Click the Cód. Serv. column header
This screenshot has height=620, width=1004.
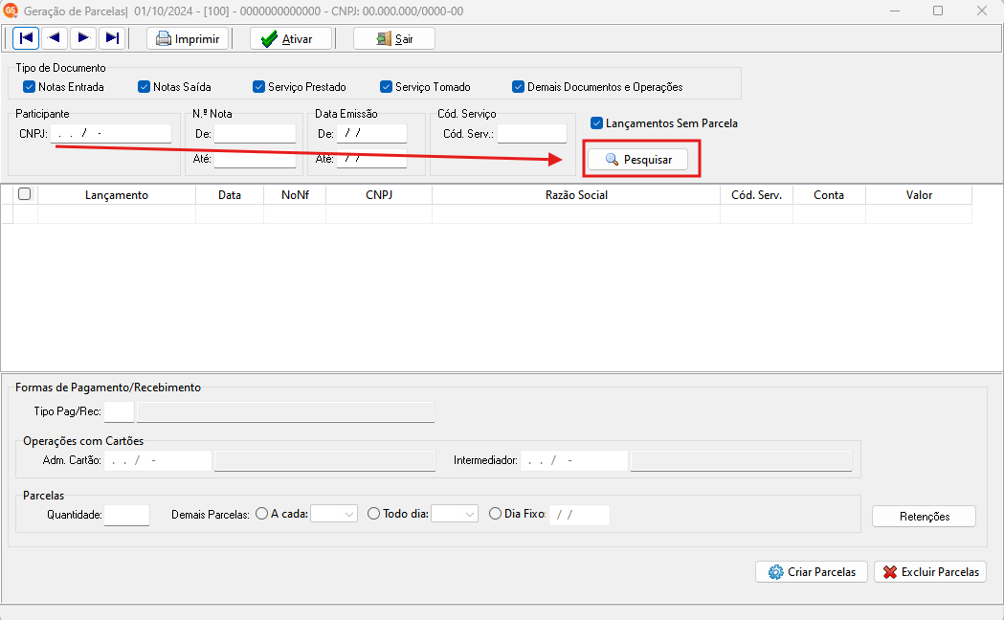pos(757,195)
